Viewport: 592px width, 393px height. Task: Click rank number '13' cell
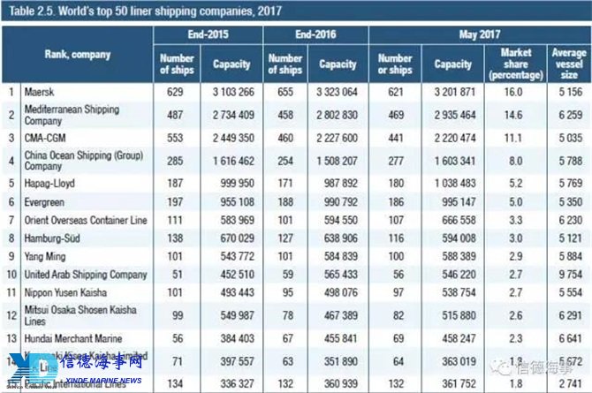coord(11,338)
